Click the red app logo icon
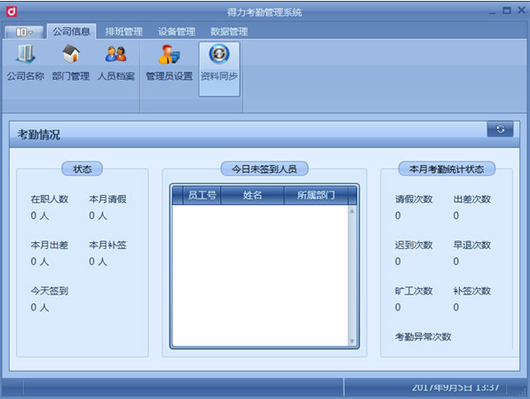 click(x=12, y=12)
